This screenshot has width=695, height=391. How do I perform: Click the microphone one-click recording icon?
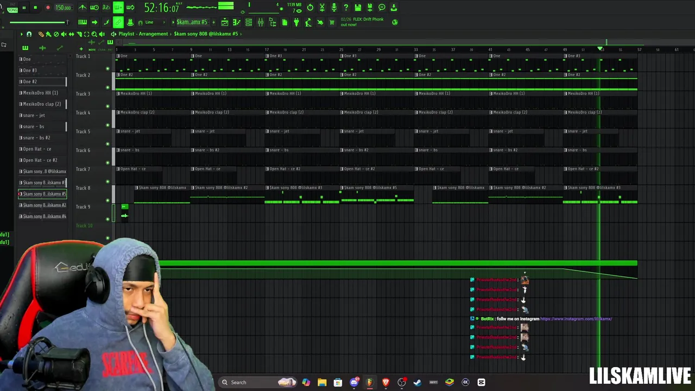[334, 8]
